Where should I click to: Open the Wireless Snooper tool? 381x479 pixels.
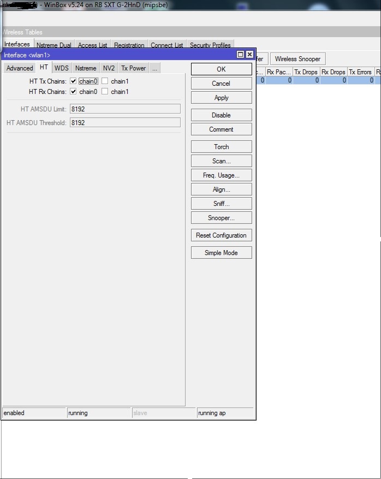[x=297, y=59]
